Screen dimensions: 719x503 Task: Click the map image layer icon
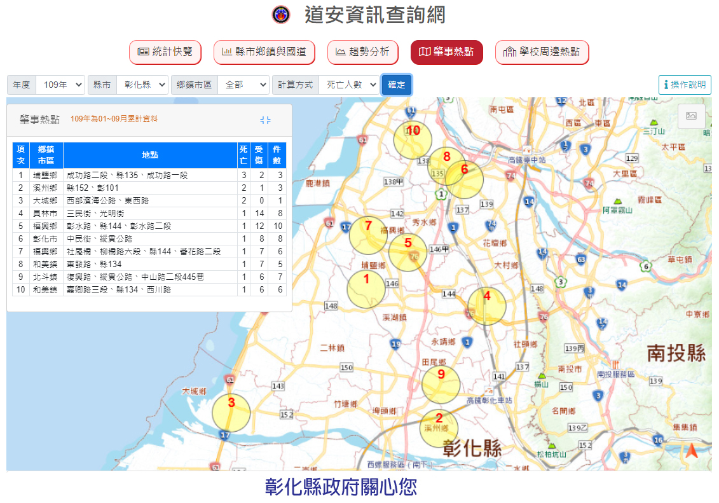point(691,116)
